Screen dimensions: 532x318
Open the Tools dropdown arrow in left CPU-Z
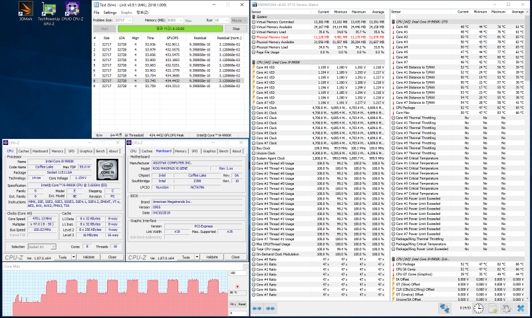click(74, 257)
